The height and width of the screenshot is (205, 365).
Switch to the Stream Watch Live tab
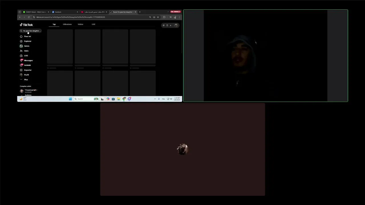(x=36, y=12)
